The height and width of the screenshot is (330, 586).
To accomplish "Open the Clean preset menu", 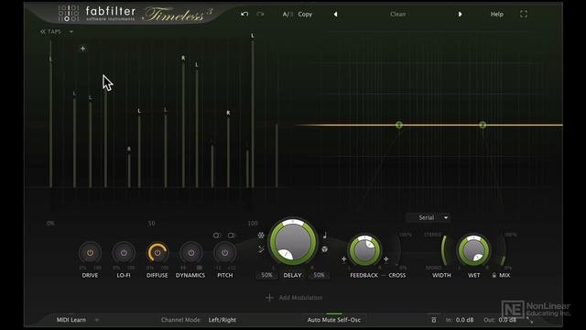I will click(x=397, y=15).
